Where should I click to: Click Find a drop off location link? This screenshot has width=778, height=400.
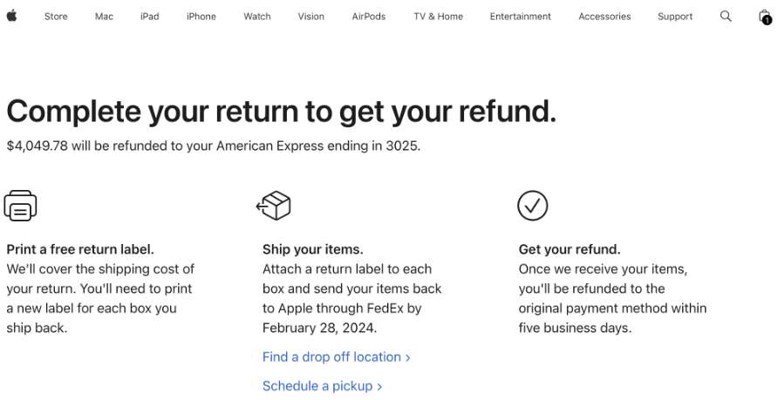pos(336,357)
